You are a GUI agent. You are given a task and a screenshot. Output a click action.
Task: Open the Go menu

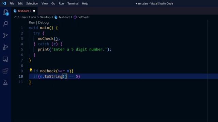(x=53, y=3)
